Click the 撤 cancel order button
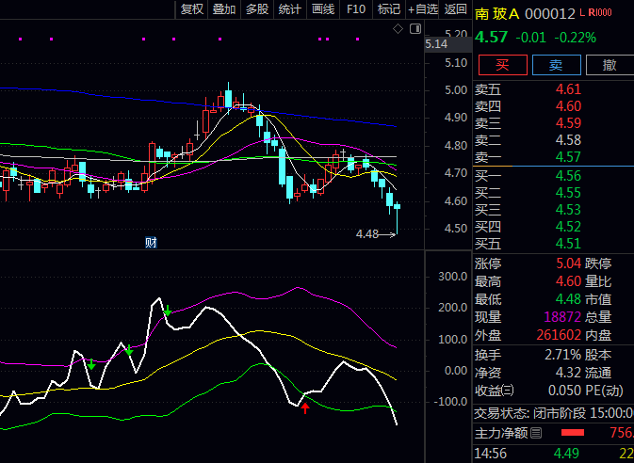Screen dimensions: 634x463 tap(610, 65)
